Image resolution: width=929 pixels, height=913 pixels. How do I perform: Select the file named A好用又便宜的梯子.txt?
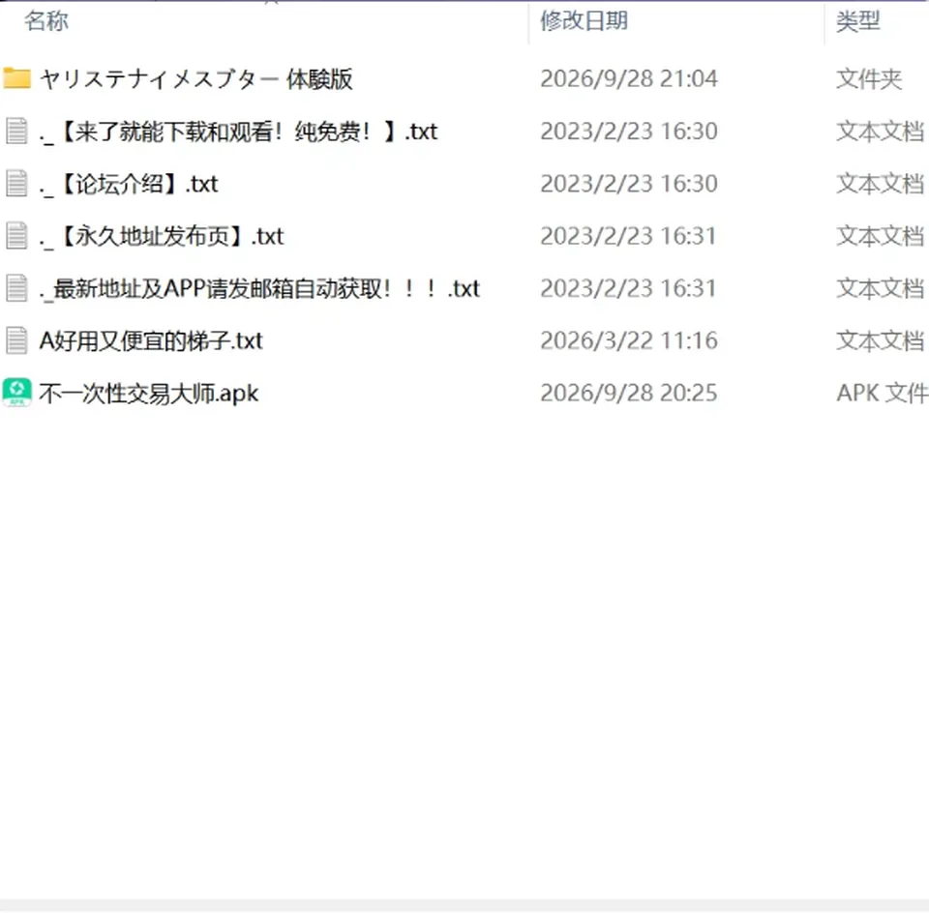[151, 341]
